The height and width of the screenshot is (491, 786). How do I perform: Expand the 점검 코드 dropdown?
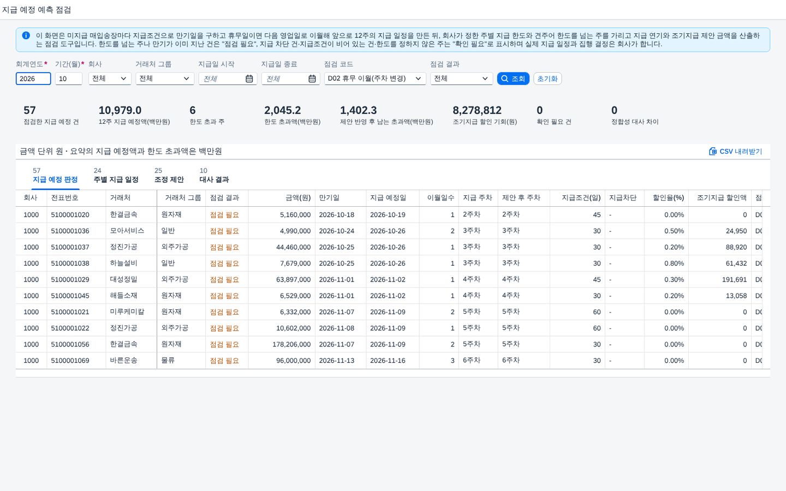(x=375, y=79)
